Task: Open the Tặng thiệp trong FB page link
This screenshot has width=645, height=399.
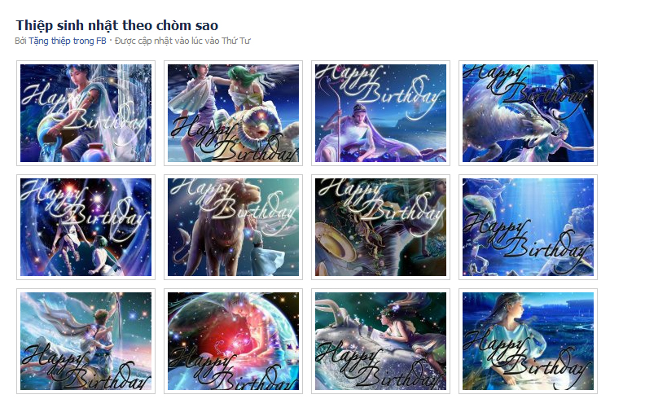Action: click(x=68, y=41)
